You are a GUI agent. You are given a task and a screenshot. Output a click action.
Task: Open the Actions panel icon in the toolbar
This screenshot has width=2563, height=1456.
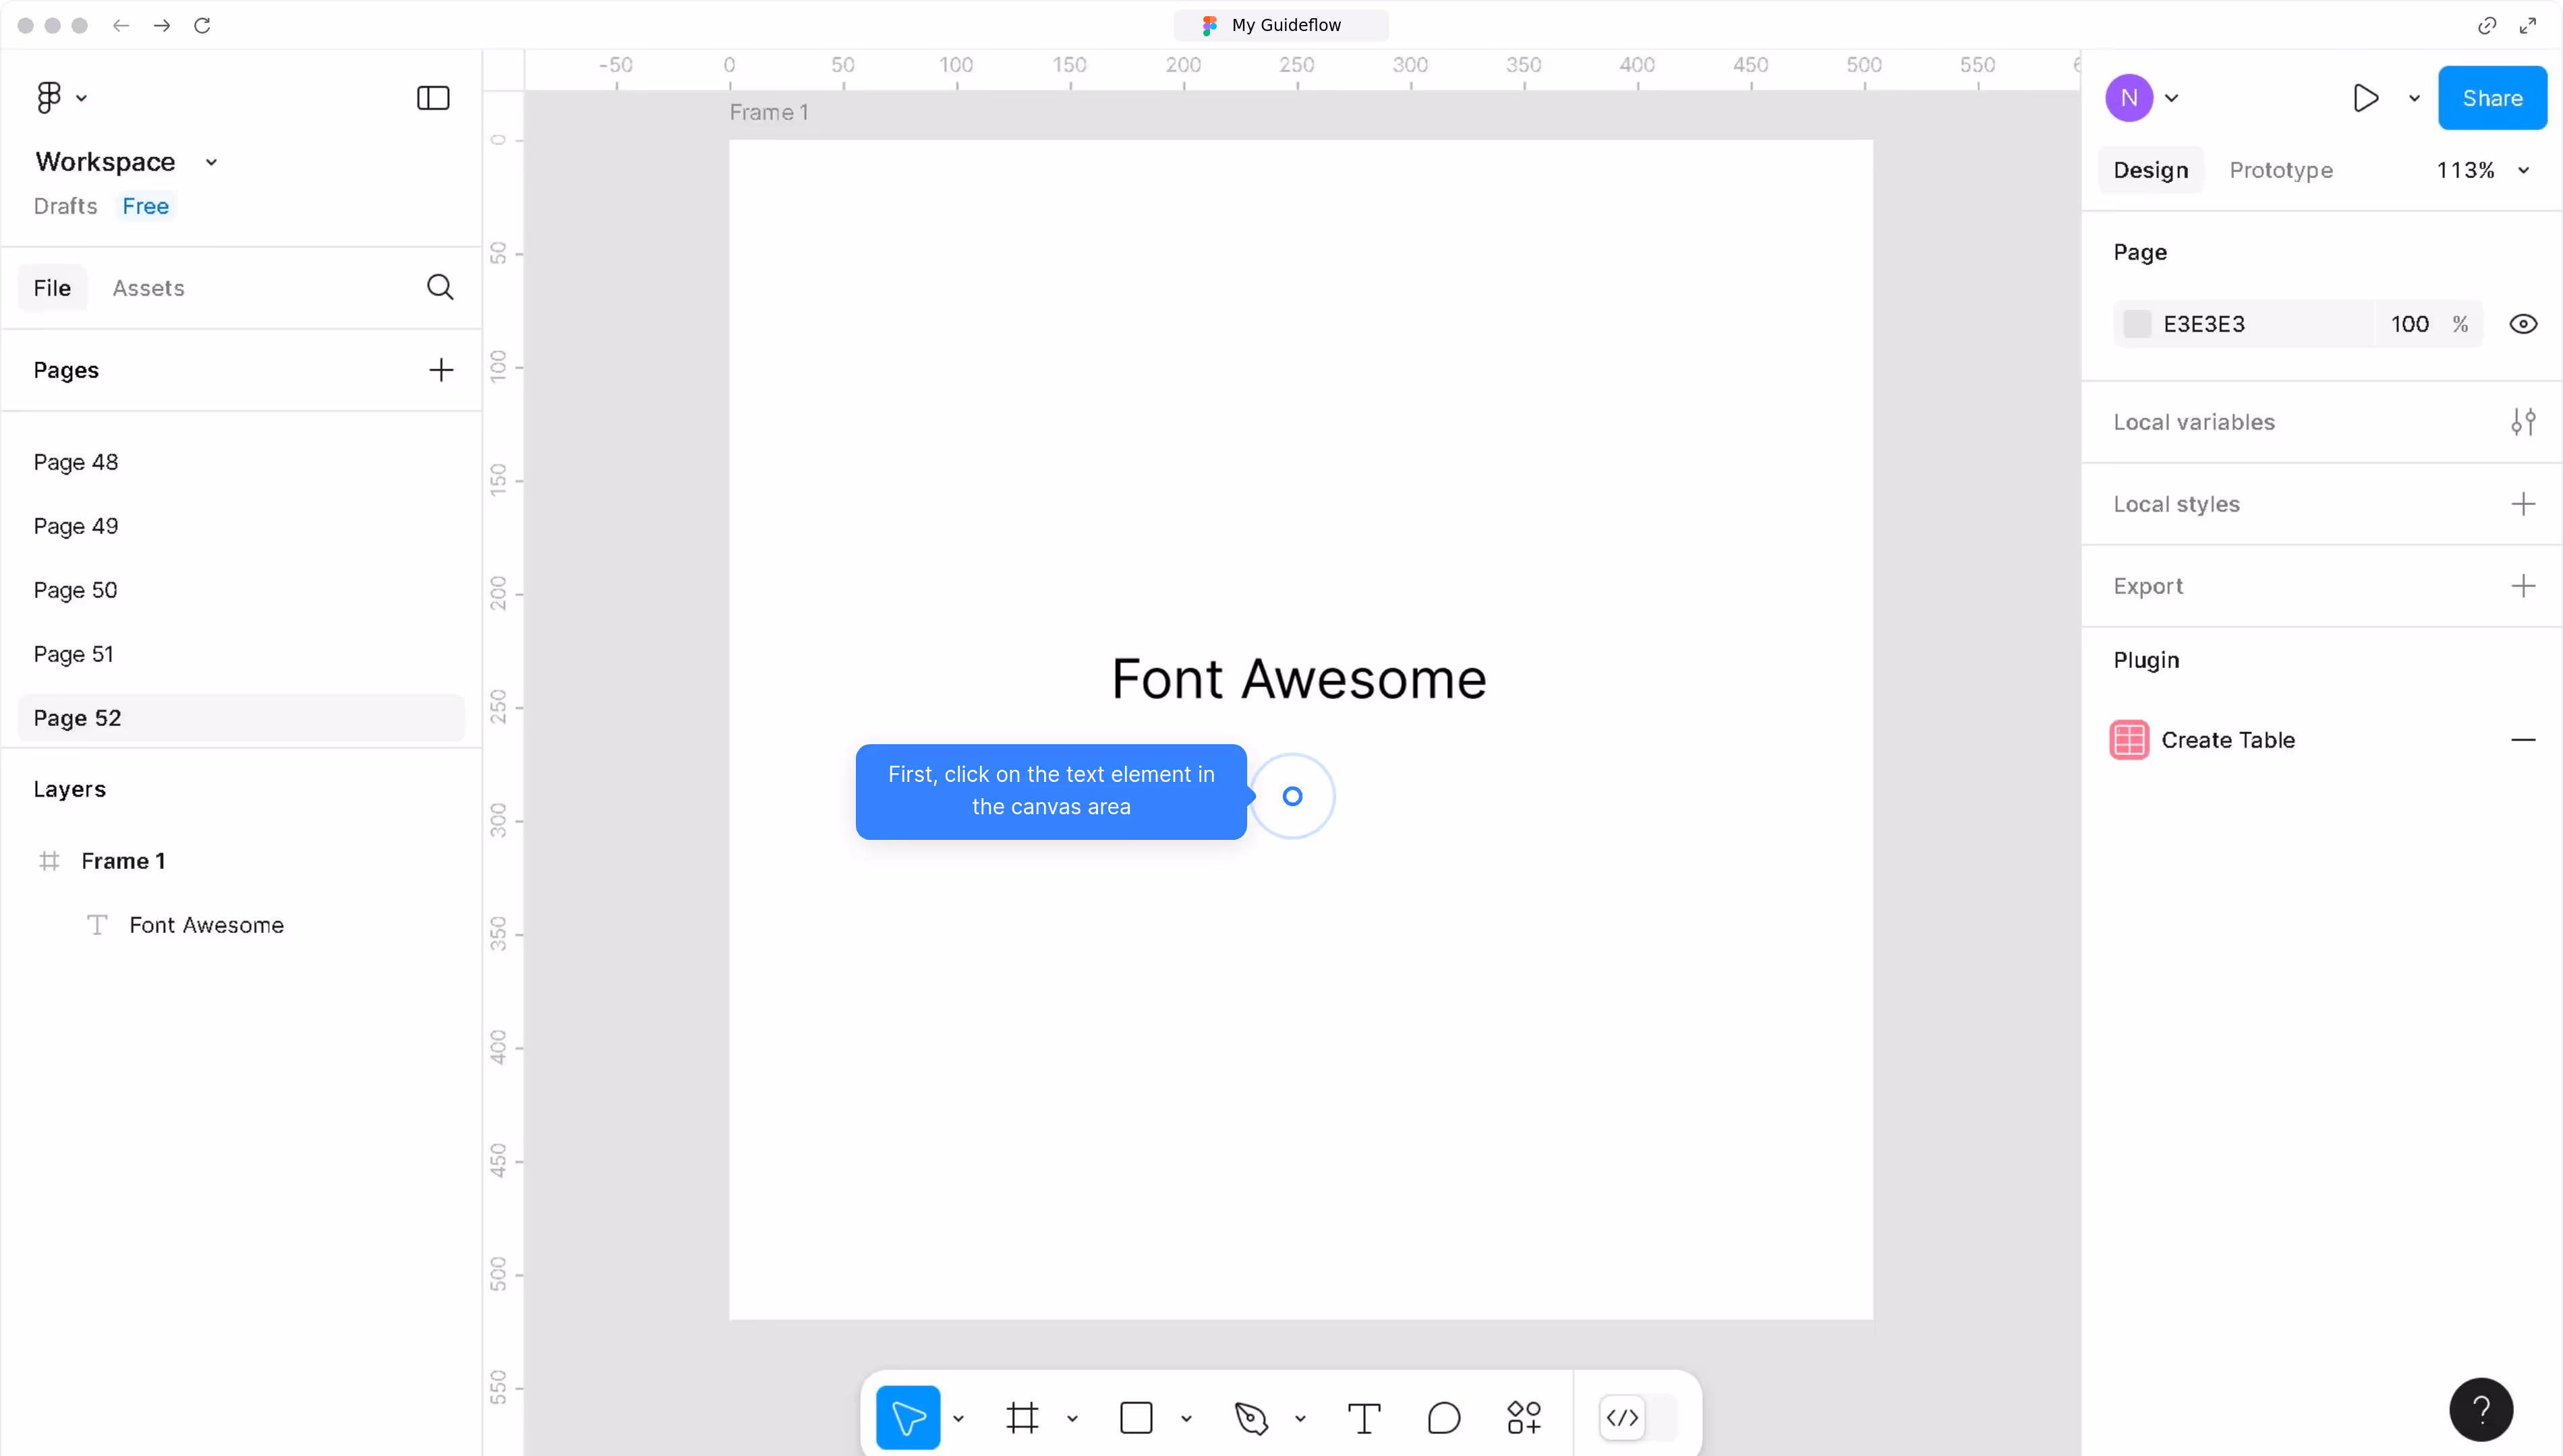click(1524, 1417)
